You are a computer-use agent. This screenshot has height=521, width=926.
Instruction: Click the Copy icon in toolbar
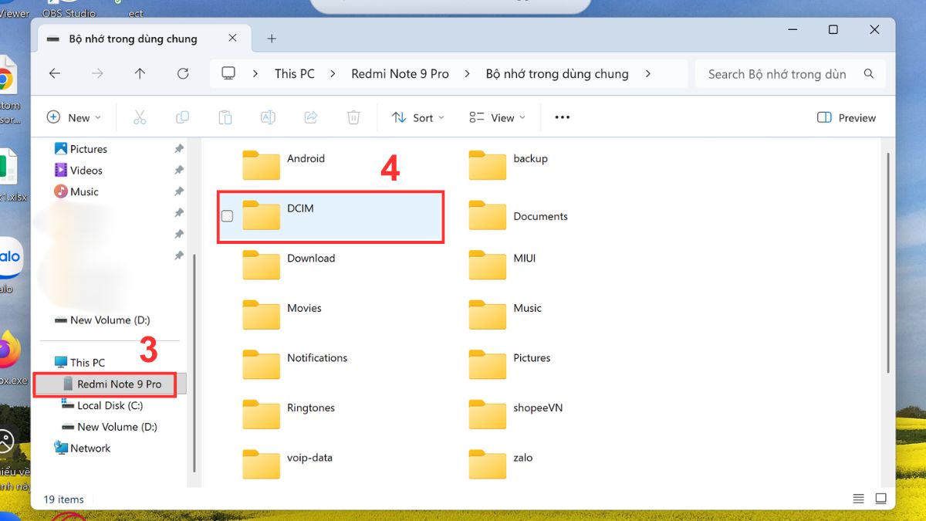click(x=182, y=117)
